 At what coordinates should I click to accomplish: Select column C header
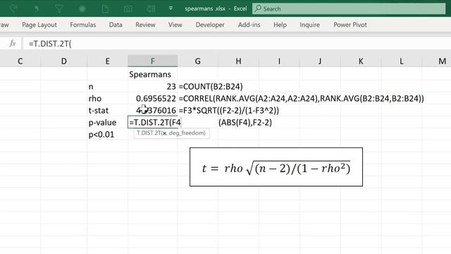click(x=20, y=61)
